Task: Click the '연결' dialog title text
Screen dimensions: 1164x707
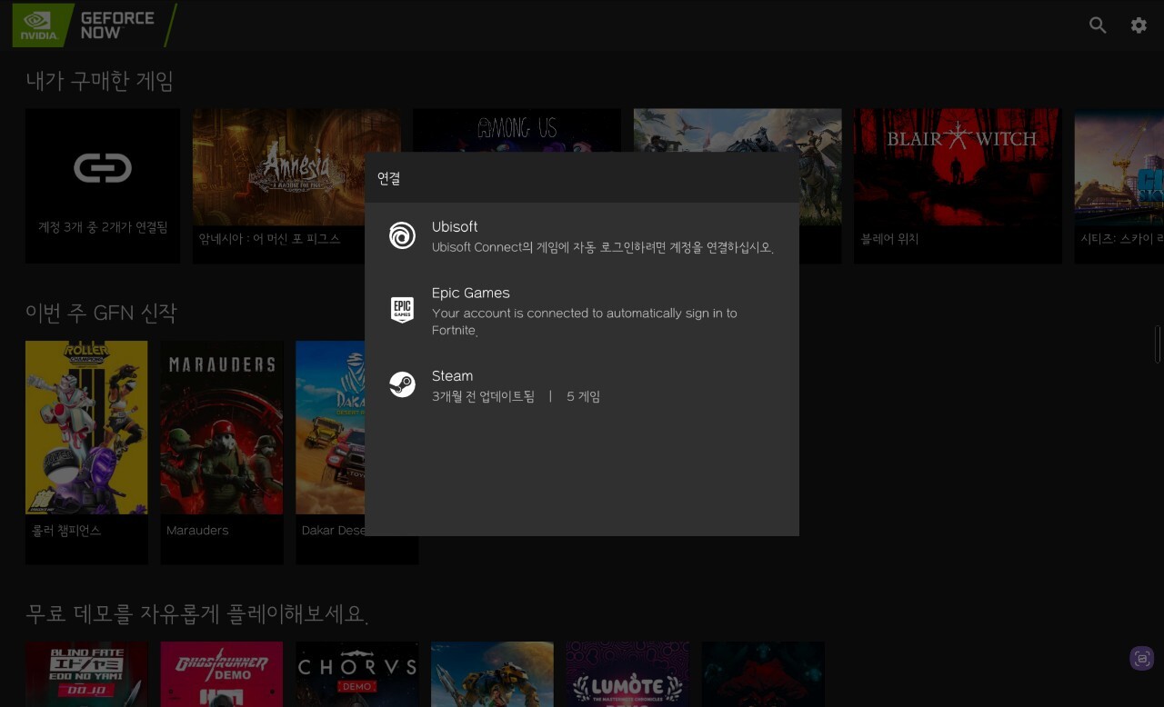Action: 389,179
